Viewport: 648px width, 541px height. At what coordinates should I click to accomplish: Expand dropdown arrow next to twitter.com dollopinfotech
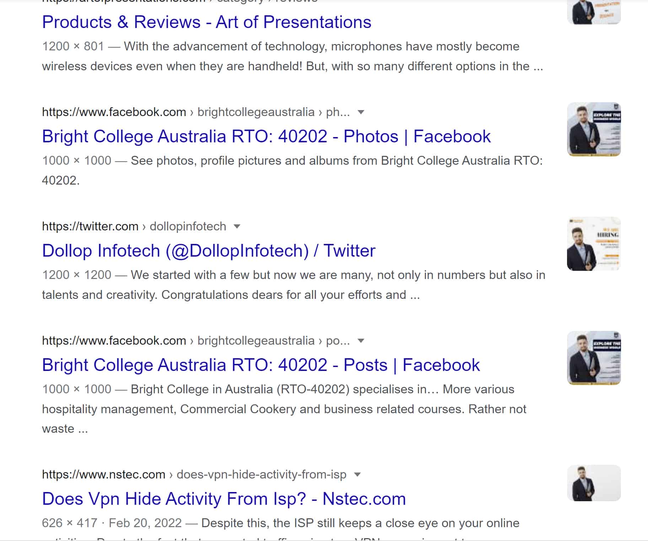237,226
